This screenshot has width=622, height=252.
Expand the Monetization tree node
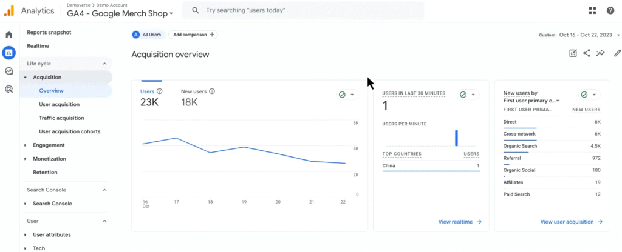coord(25,159)
